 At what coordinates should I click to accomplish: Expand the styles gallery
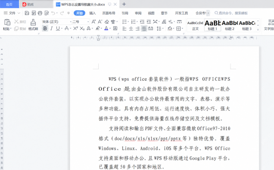pyautogui.click(x=258, y=30)
